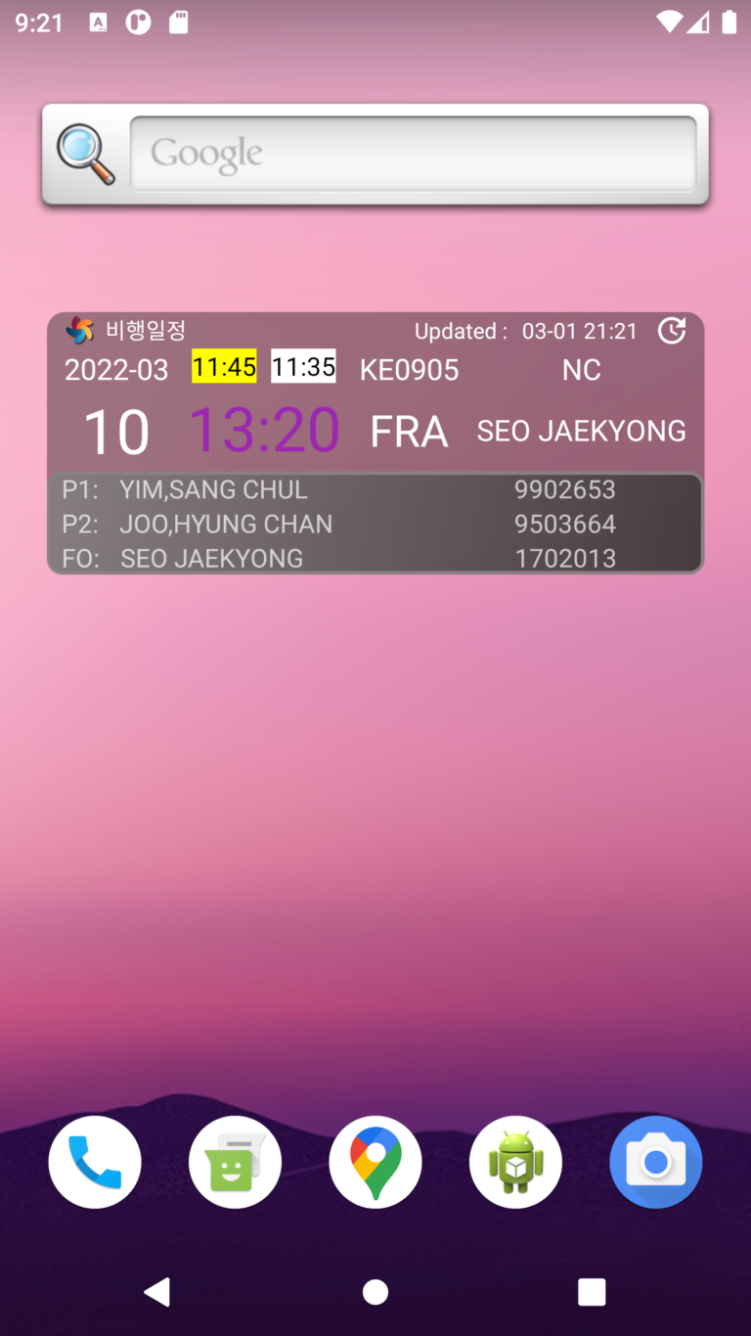Tap the Google search input field
This screenshot has height=1336, width=751.
tap(414, 154)
